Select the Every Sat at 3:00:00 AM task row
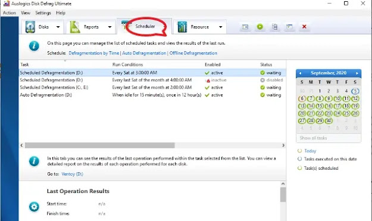The width and height of the screenshot is (372, 221). [152, 73]
